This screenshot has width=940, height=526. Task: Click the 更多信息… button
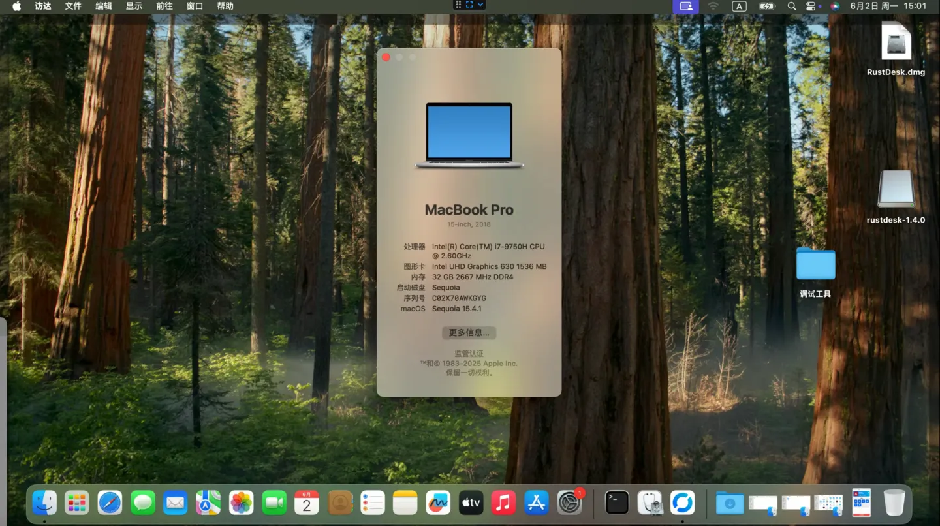[469, 333]
